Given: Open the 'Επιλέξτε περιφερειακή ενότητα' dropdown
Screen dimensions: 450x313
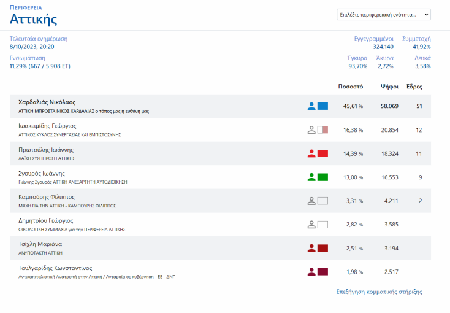Looking at the screenshot, I should (x=384, y=14).
